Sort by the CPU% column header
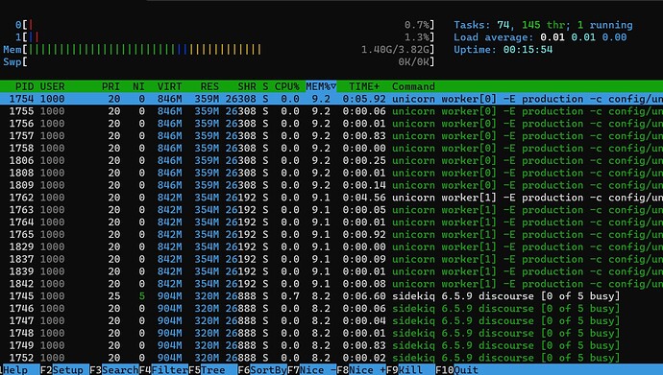Image resolution: width=663 pixels, height=375 pixels. 287,86
